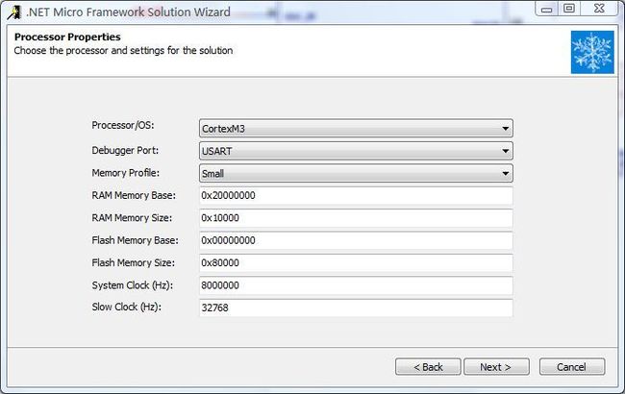Click the RAM Memory Size label
The height and width of the screenshot is (394, 625).
coord(132,218)
